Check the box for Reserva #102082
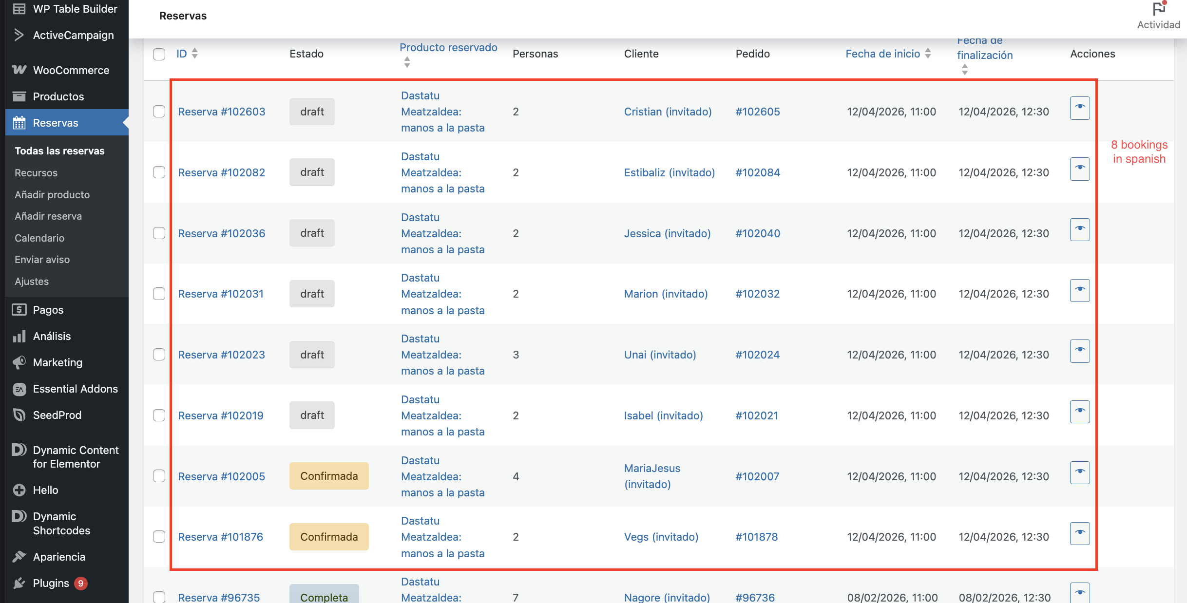Viewport: 1187px width, 603px height. click(159, 172)
